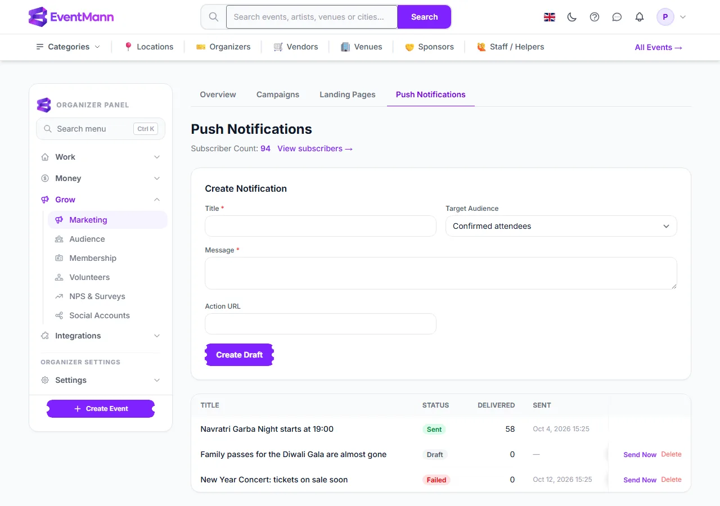Delete the New Year Concert notification
The height and width of the screenshot is (506, 720).
[x=671, y=480]
